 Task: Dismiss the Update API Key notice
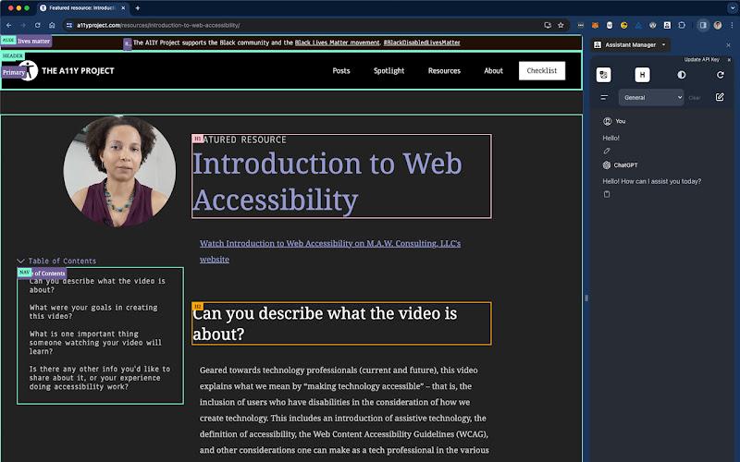(x=729, y=60)
